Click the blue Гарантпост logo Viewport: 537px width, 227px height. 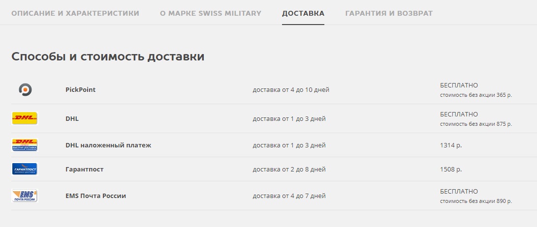[25, 169]
